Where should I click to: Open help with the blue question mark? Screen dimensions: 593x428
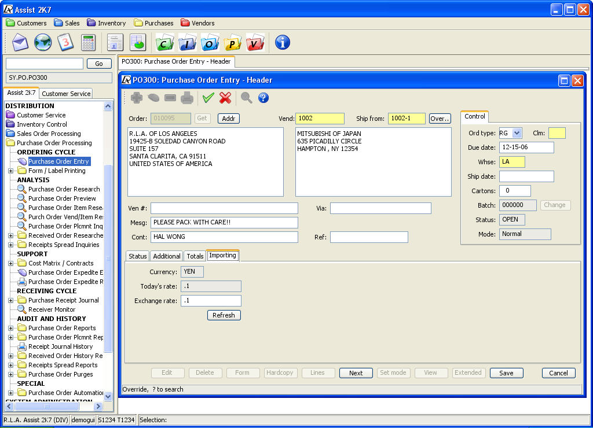tap(263, 98)
